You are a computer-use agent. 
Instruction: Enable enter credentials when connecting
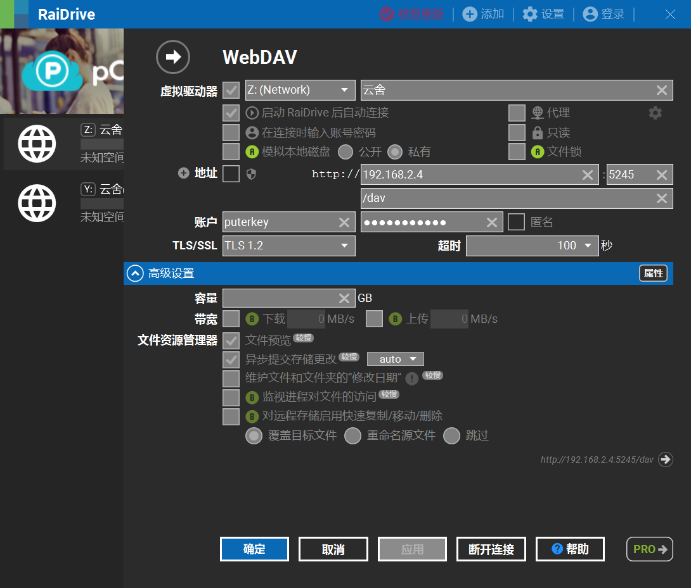[231, 132]
